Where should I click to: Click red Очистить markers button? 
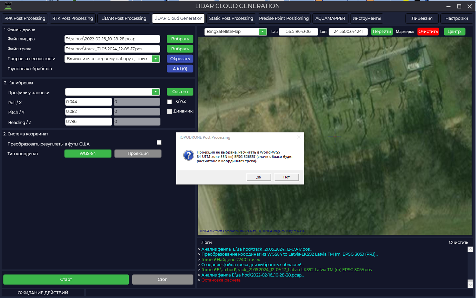[428, 31]
